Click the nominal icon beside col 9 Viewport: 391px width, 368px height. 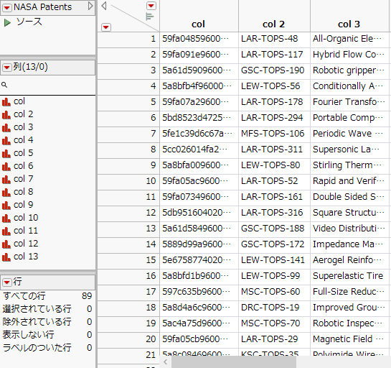coord(6,206)
